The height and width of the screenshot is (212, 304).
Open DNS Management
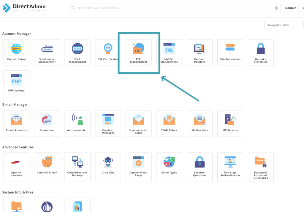pos(77,53)
